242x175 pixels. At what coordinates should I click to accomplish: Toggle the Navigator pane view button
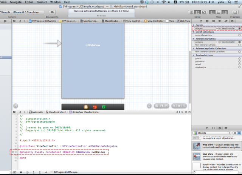click(213, 12)
